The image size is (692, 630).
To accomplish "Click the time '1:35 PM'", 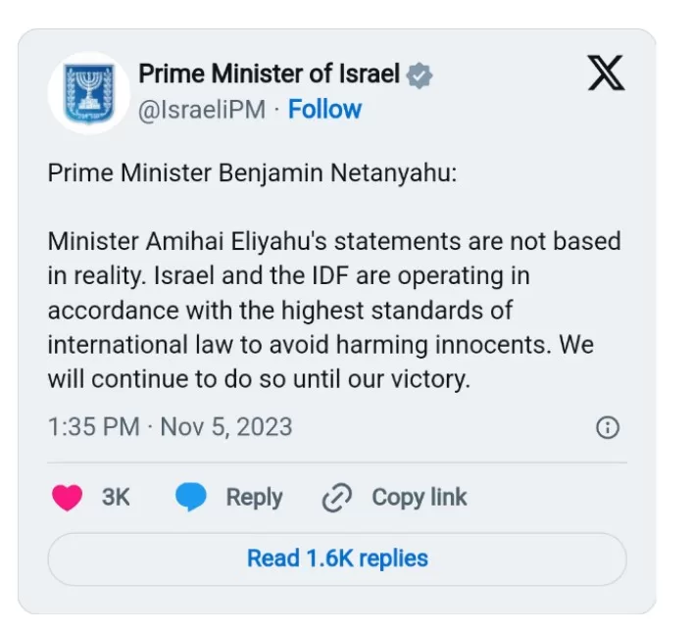I will click(x=93, y=427).
